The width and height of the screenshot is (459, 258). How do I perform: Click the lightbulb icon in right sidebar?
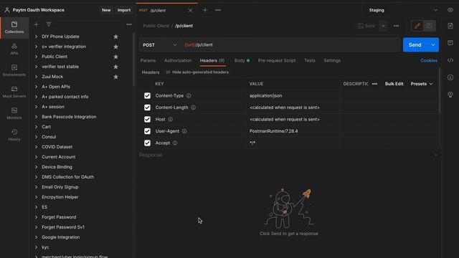point(450,95)
